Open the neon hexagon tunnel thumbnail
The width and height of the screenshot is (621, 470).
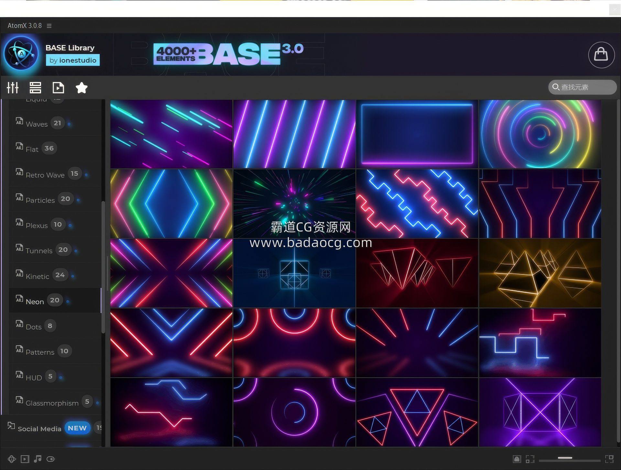tap(171, 204)
